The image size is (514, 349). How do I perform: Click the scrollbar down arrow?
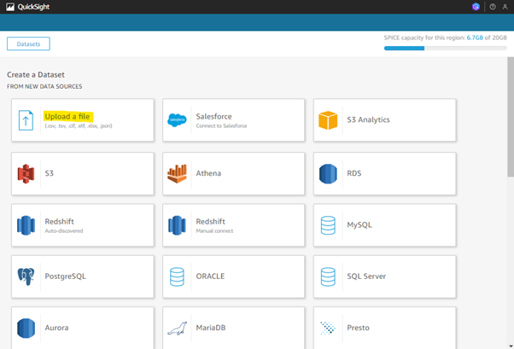coord(511,346)
